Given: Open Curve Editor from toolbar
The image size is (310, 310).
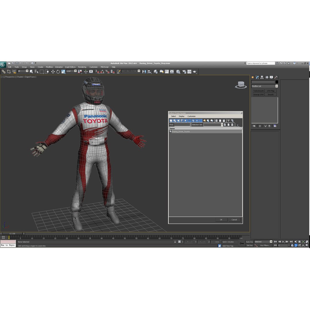Looking at the screenshot, I should (167, 71).
